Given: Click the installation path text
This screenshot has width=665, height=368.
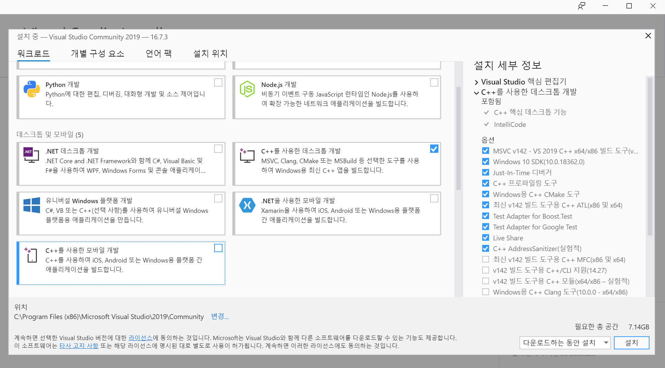Looking at the screenshot, I should (109, 317).
